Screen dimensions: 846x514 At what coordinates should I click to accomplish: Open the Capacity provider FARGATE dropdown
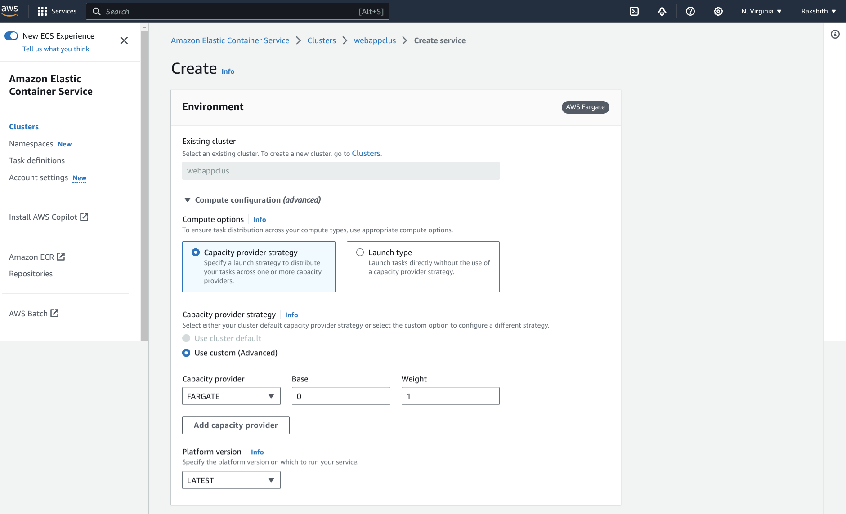(x=231, y=396)
